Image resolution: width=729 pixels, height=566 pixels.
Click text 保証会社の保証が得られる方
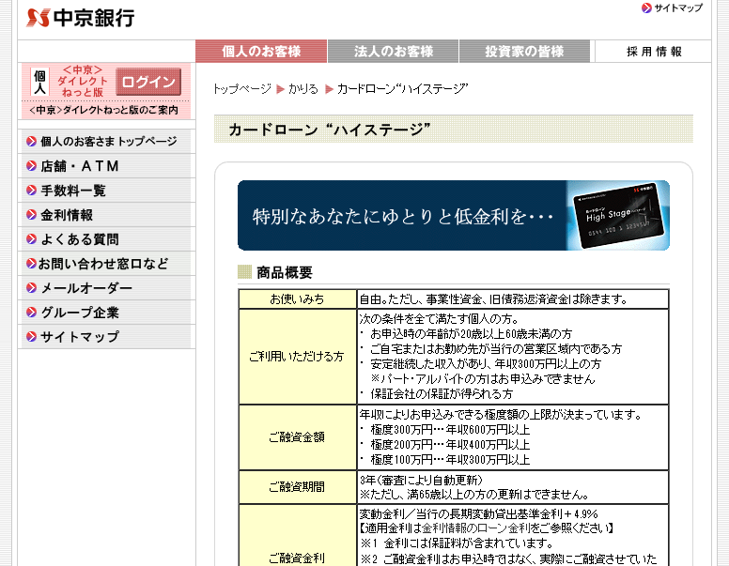[442, 393]
